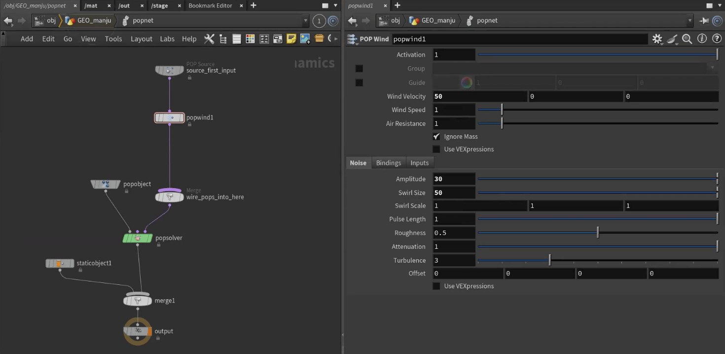Pin the parameter pane with pushpin icon
This screenshot has height=354, width=725.
704,21
